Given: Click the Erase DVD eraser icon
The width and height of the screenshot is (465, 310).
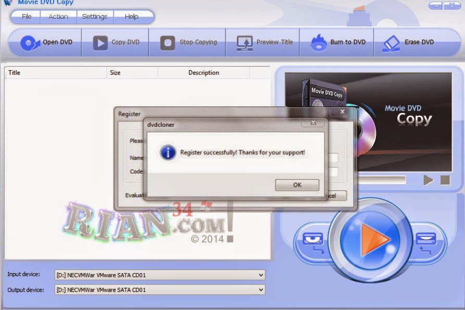Looking at the screenshot, I should (x=391, y=44).
